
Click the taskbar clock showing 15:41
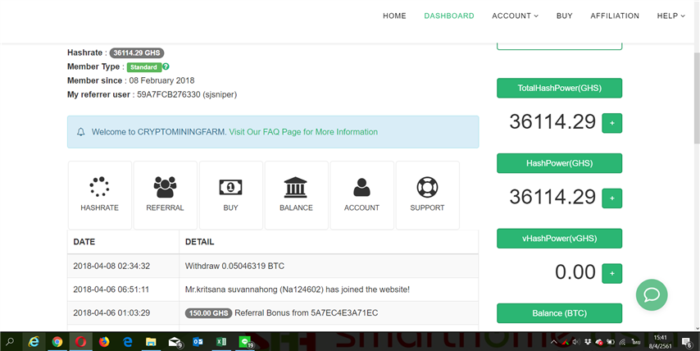click(661, 342)
